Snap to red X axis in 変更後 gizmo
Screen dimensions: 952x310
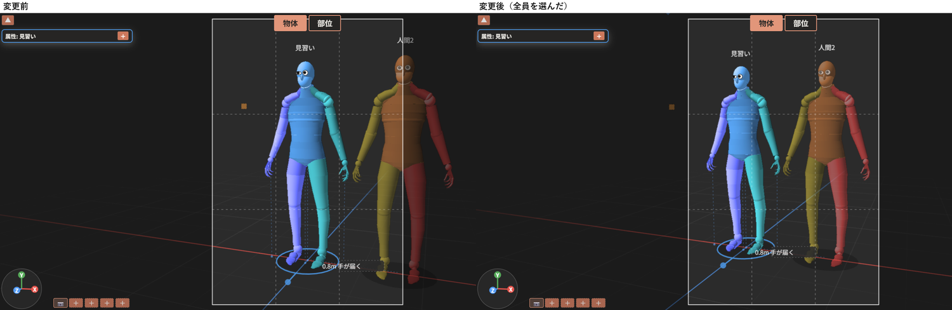511,289
